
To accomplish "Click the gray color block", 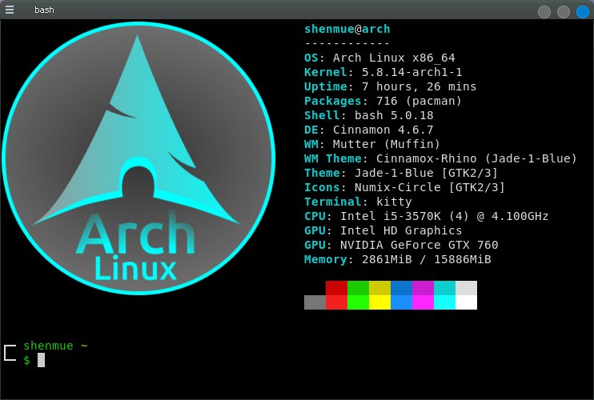I will tap(315, 302).
